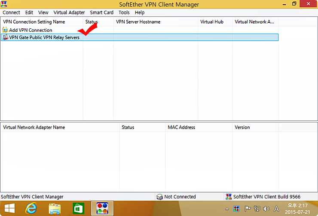Sort adapters by Status column header

142,127
